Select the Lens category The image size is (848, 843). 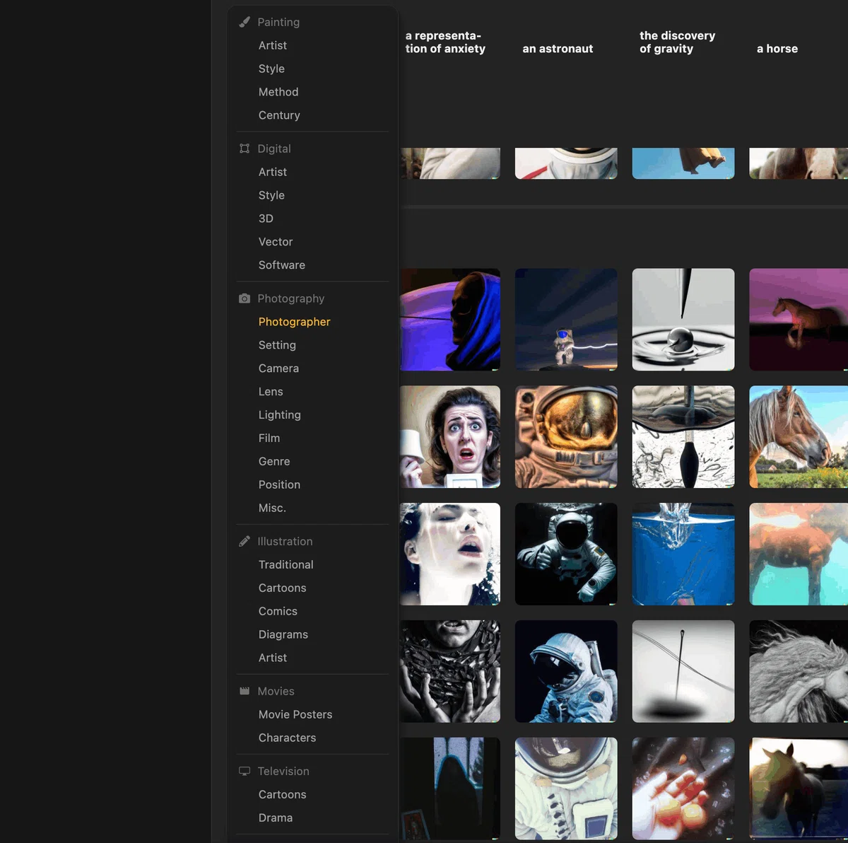[x=271, y=392]
